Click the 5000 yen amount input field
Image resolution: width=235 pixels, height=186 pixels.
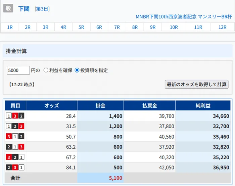coord(18,70)
